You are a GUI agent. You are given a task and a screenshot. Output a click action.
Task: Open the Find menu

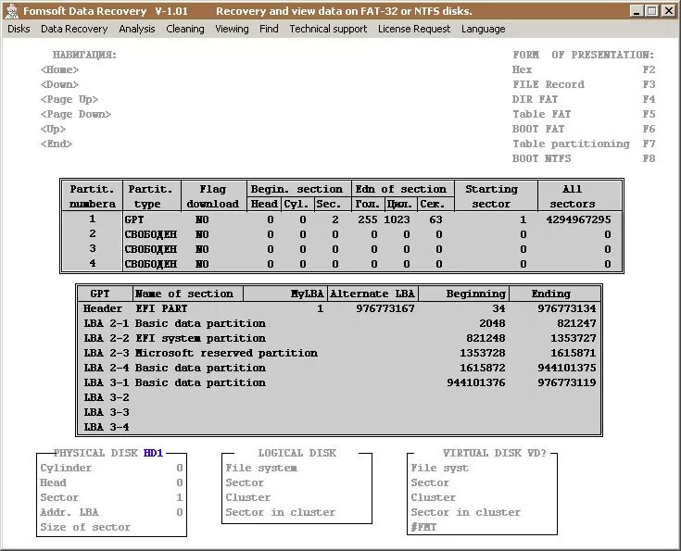[x=269, y=29]
